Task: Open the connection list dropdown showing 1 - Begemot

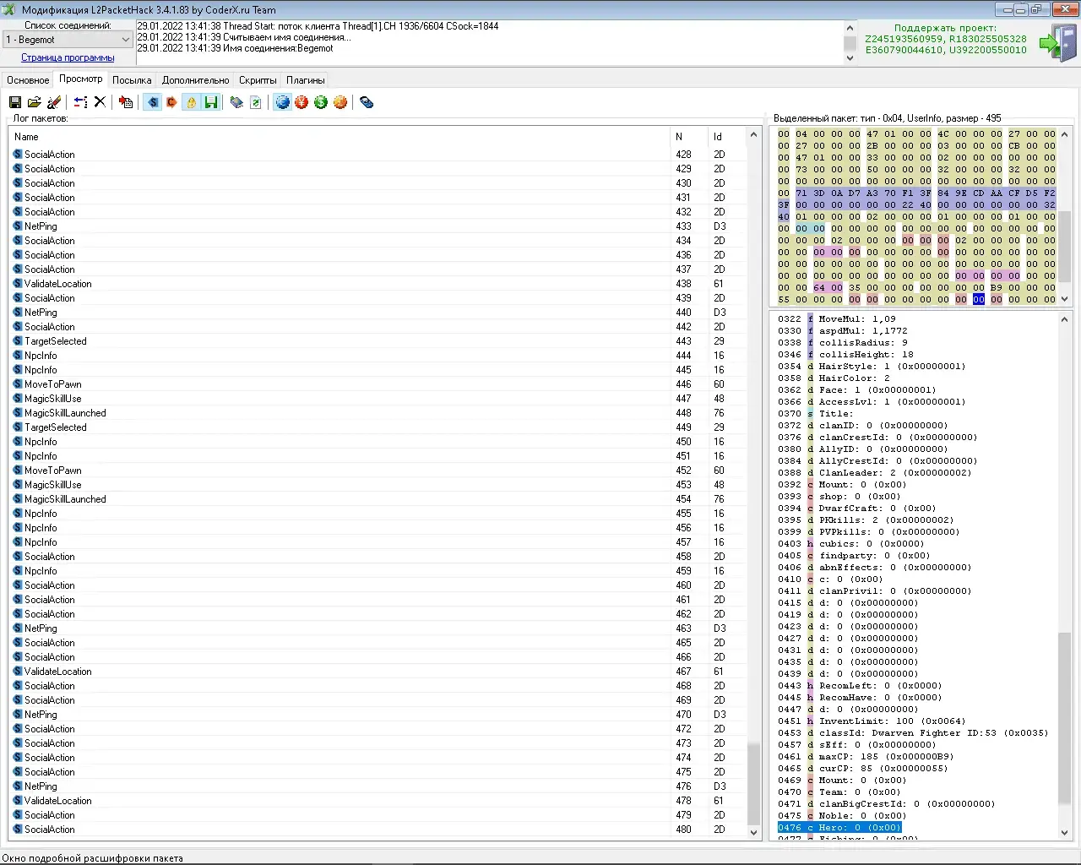Action: click(68, 40)
